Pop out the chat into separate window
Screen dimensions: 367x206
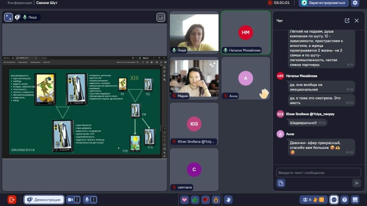coord(347,21)
